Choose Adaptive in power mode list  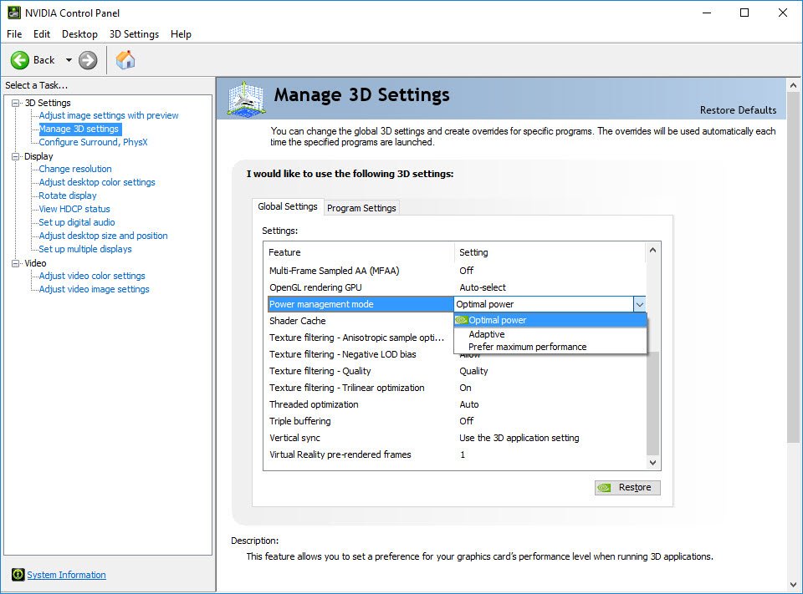[486, 334]
